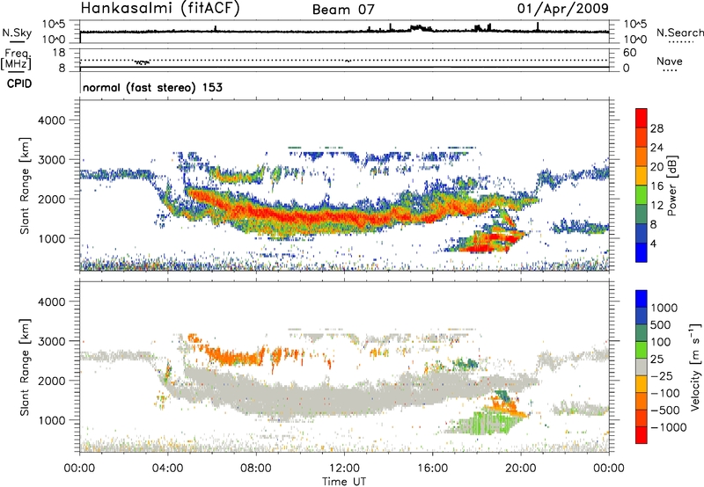
Task: Click the velocity colorbar tick '1000'
Action: click(x=664, y=308)
